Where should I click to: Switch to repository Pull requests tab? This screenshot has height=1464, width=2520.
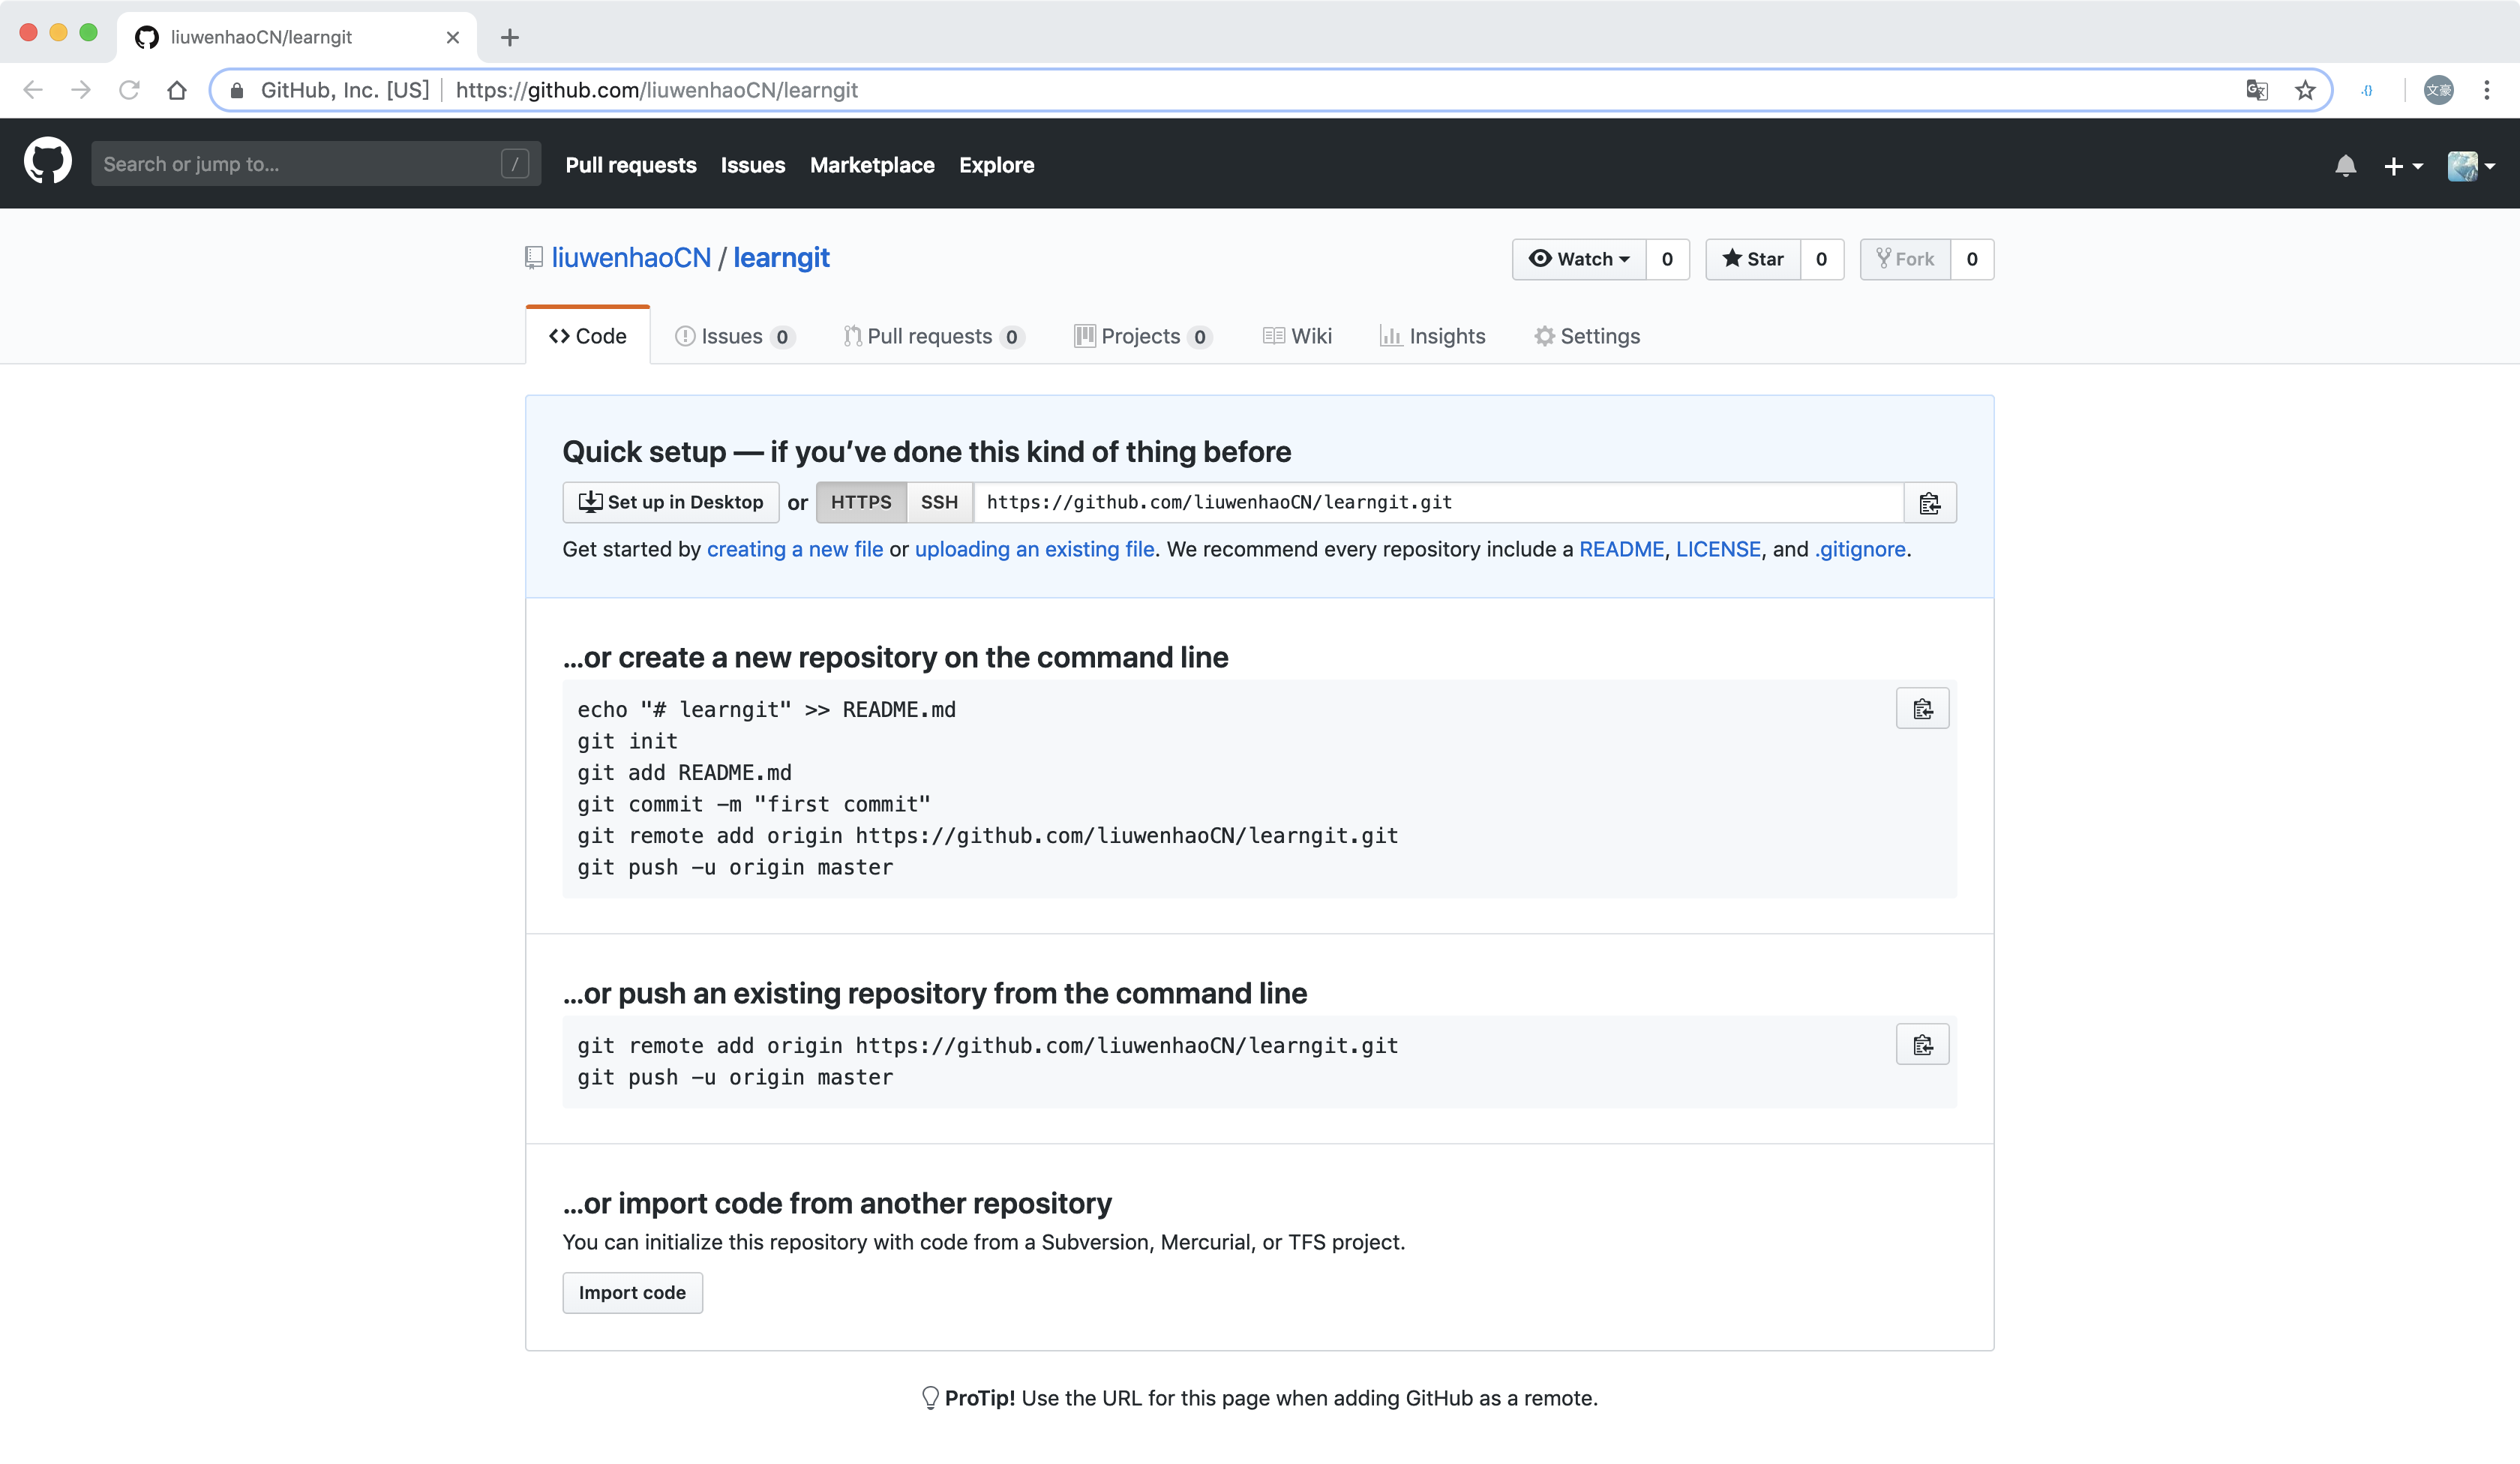[933, 336]
